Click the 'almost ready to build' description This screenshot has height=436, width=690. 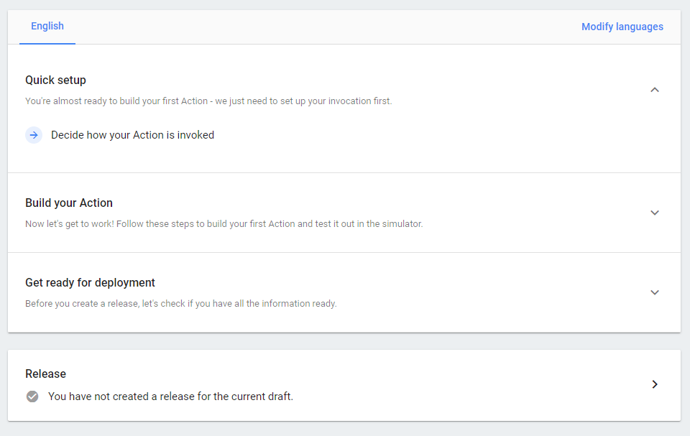[x=208, y=101]
